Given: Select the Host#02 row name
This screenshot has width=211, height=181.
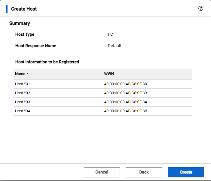Looking at the screenshot, I should 23,93.
